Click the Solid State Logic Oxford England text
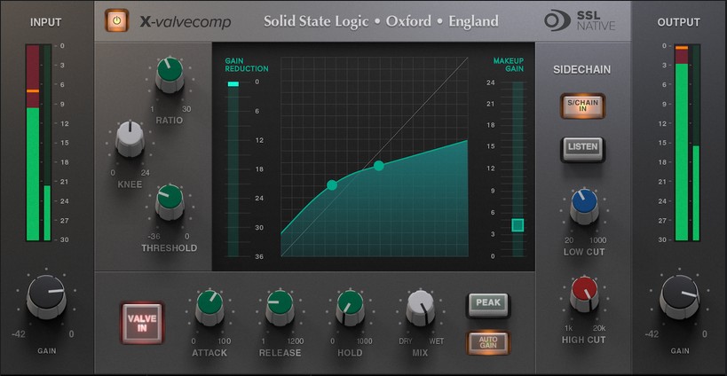This screenshot has width=727, height=376. tap(381, 21)
